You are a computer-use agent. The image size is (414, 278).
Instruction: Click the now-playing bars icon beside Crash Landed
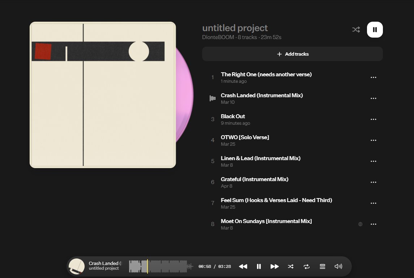pos(213,98)
